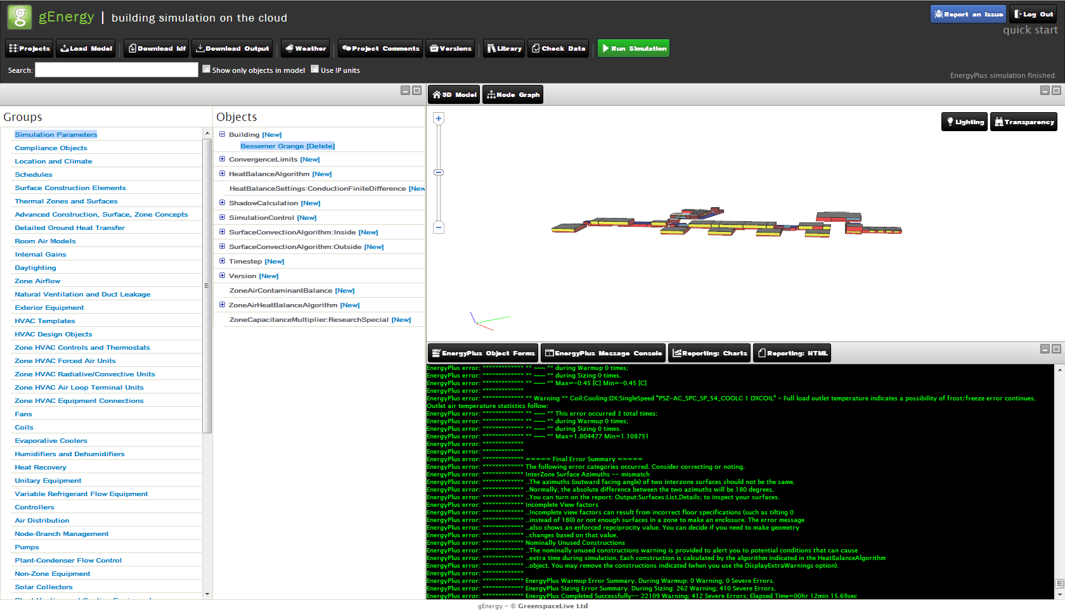Minimize the Groups/Objects panel

405,91
